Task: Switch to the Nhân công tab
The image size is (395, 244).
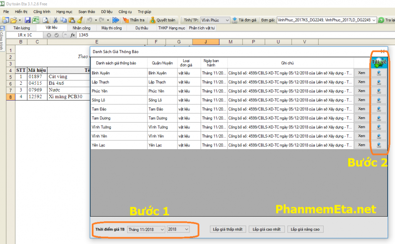Action: pos(81,28)
